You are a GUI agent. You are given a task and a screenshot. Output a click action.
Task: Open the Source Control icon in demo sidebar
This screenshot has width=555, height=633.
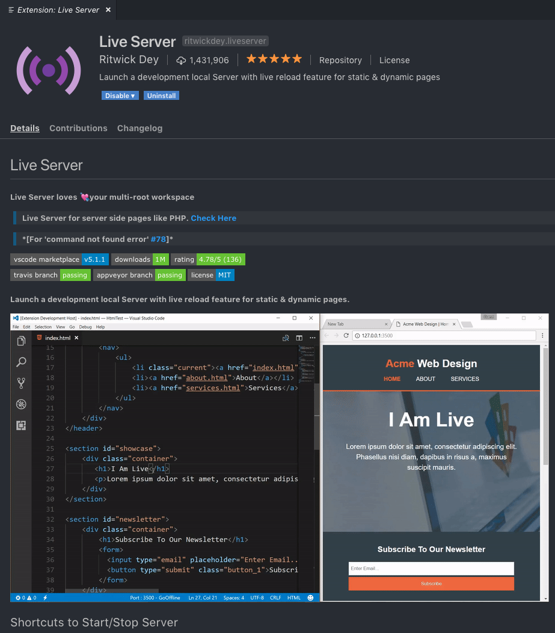21,383
